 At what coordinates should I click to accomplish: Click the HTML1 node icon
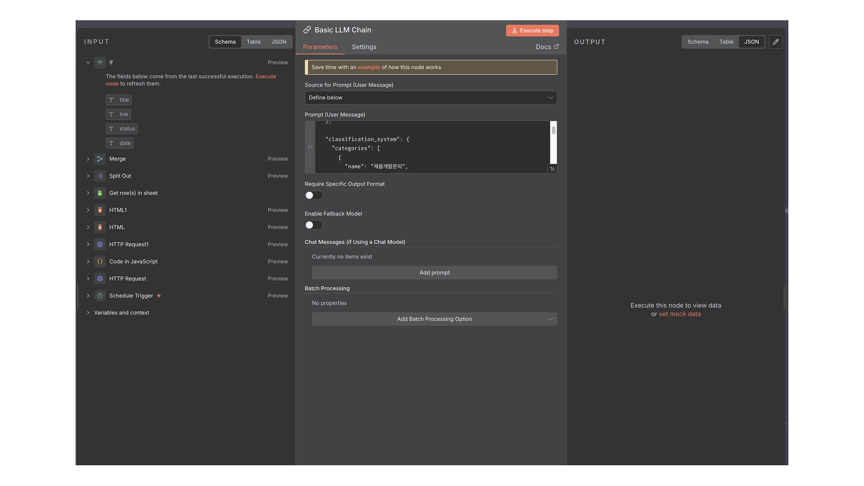[x=100, y=210]
